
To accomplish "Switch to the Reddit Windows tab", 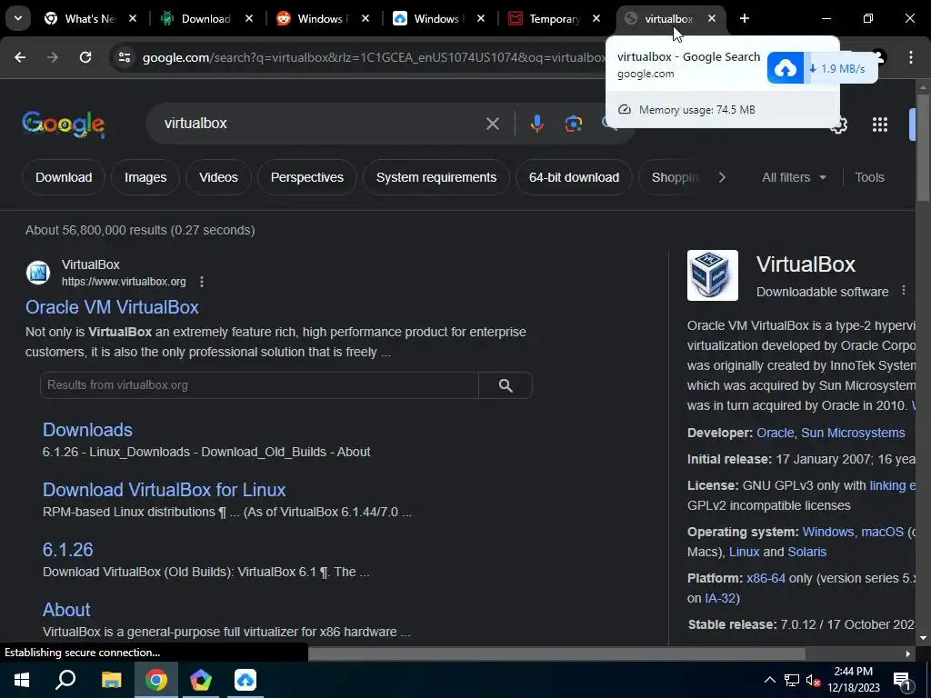I will click(313, 19).
